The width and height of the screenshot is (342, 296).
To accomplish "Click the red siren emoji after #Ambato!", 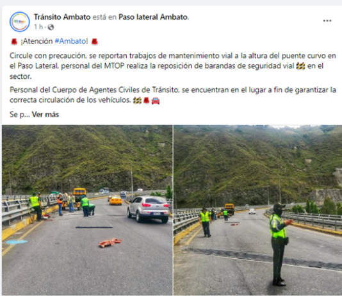I will 94,41.
